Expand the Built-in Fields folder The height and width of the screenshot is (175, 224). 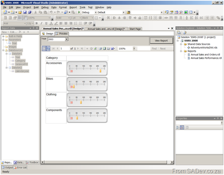[3, 36]
